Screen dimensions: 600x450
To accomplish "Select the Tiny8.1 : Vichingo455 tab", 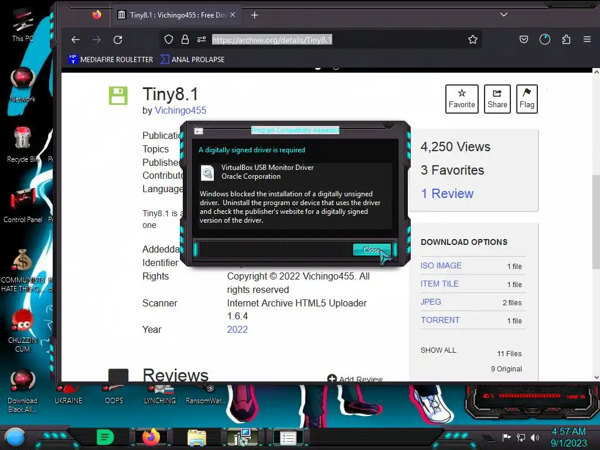I will 177,15.
